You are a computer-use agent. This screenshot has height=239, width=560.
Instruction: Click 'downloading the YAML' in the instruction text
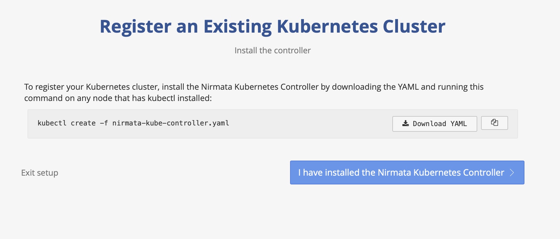(375, 87)
